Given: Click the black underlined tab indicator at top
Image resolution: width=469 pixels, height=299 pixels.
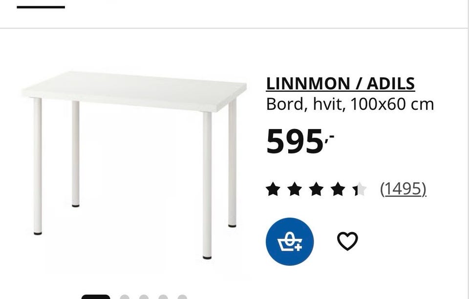Looking at the screenshot, I should 41,7.
